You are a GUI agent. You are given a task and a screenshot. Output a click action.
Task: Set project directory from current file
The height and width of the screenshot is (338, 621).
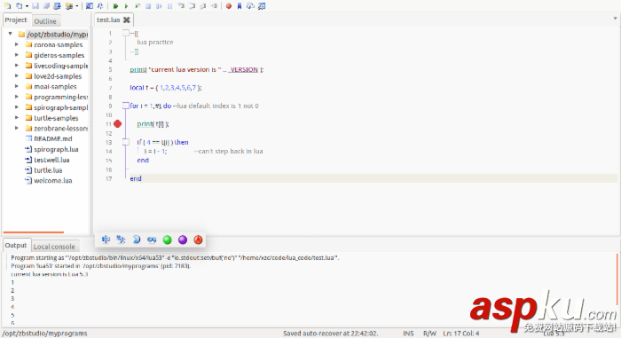[x=58, y=6]
